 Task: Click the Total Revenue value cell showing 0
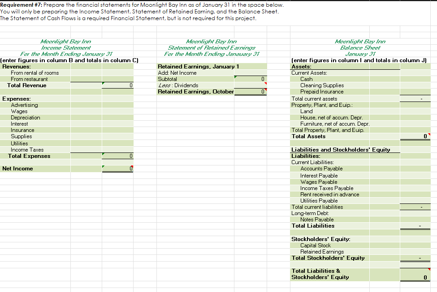click(x=117, y=85)
